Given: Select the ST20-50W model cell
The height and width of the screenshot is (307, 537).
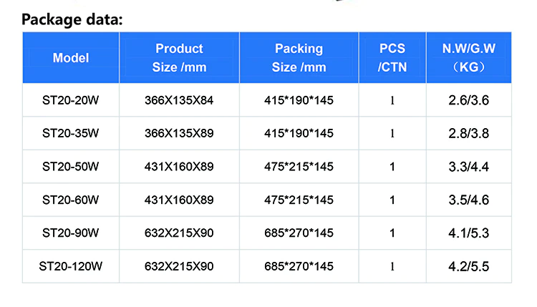Looking at the screenshot, I should pyautogui.click(x=71, y=167).
